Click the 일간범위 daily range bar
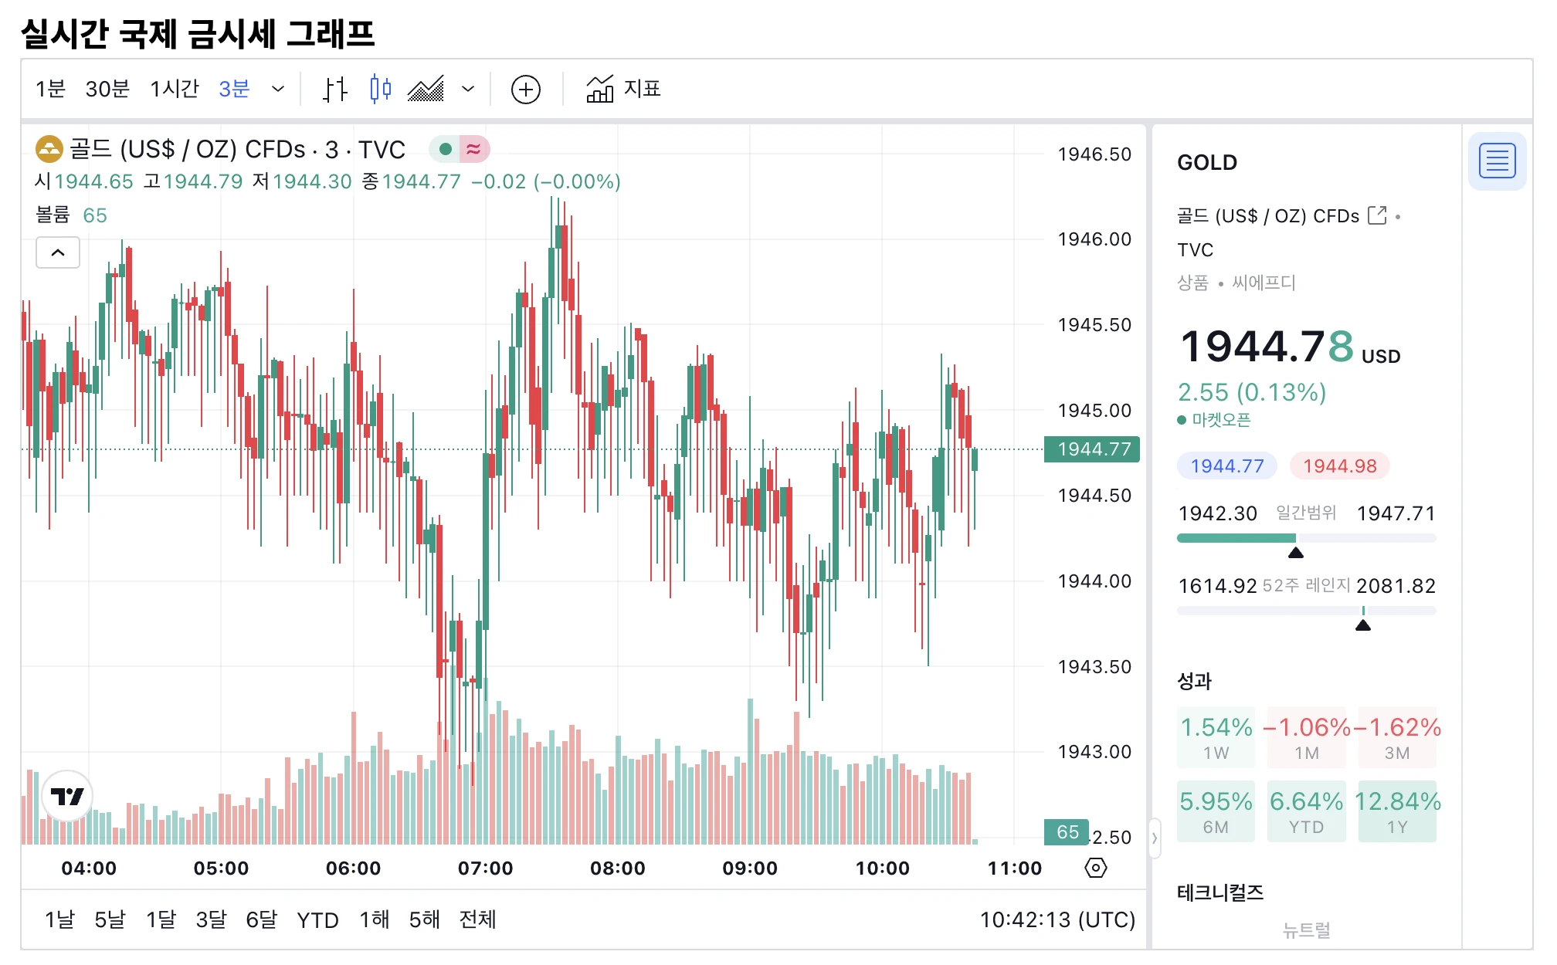 pos(1305,538)
